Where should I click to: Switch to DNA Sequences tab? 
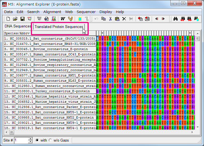[x=18, y=26]
